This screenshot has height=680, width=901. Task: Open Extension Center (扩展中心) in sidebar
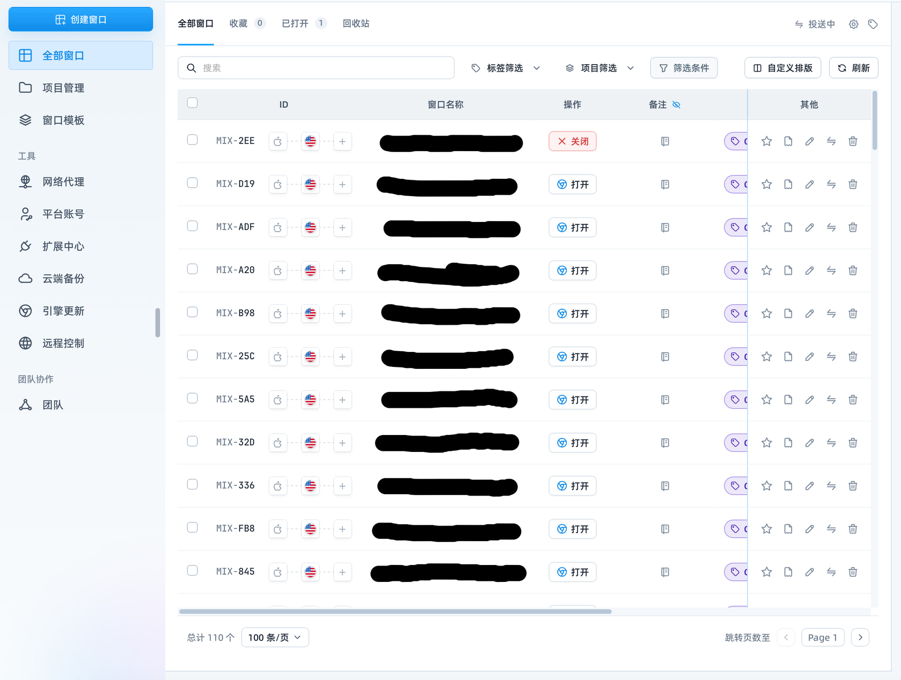(x=81, y=246)
